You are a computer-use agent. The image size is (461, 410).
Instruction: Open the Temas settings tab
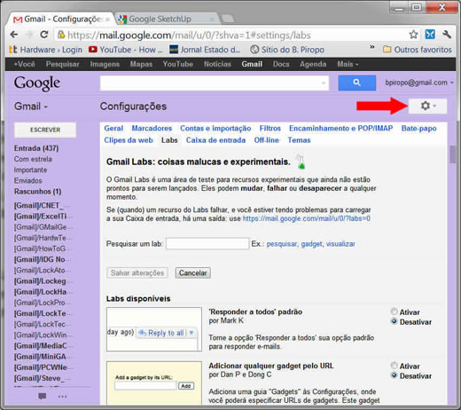tap(299, 140)
